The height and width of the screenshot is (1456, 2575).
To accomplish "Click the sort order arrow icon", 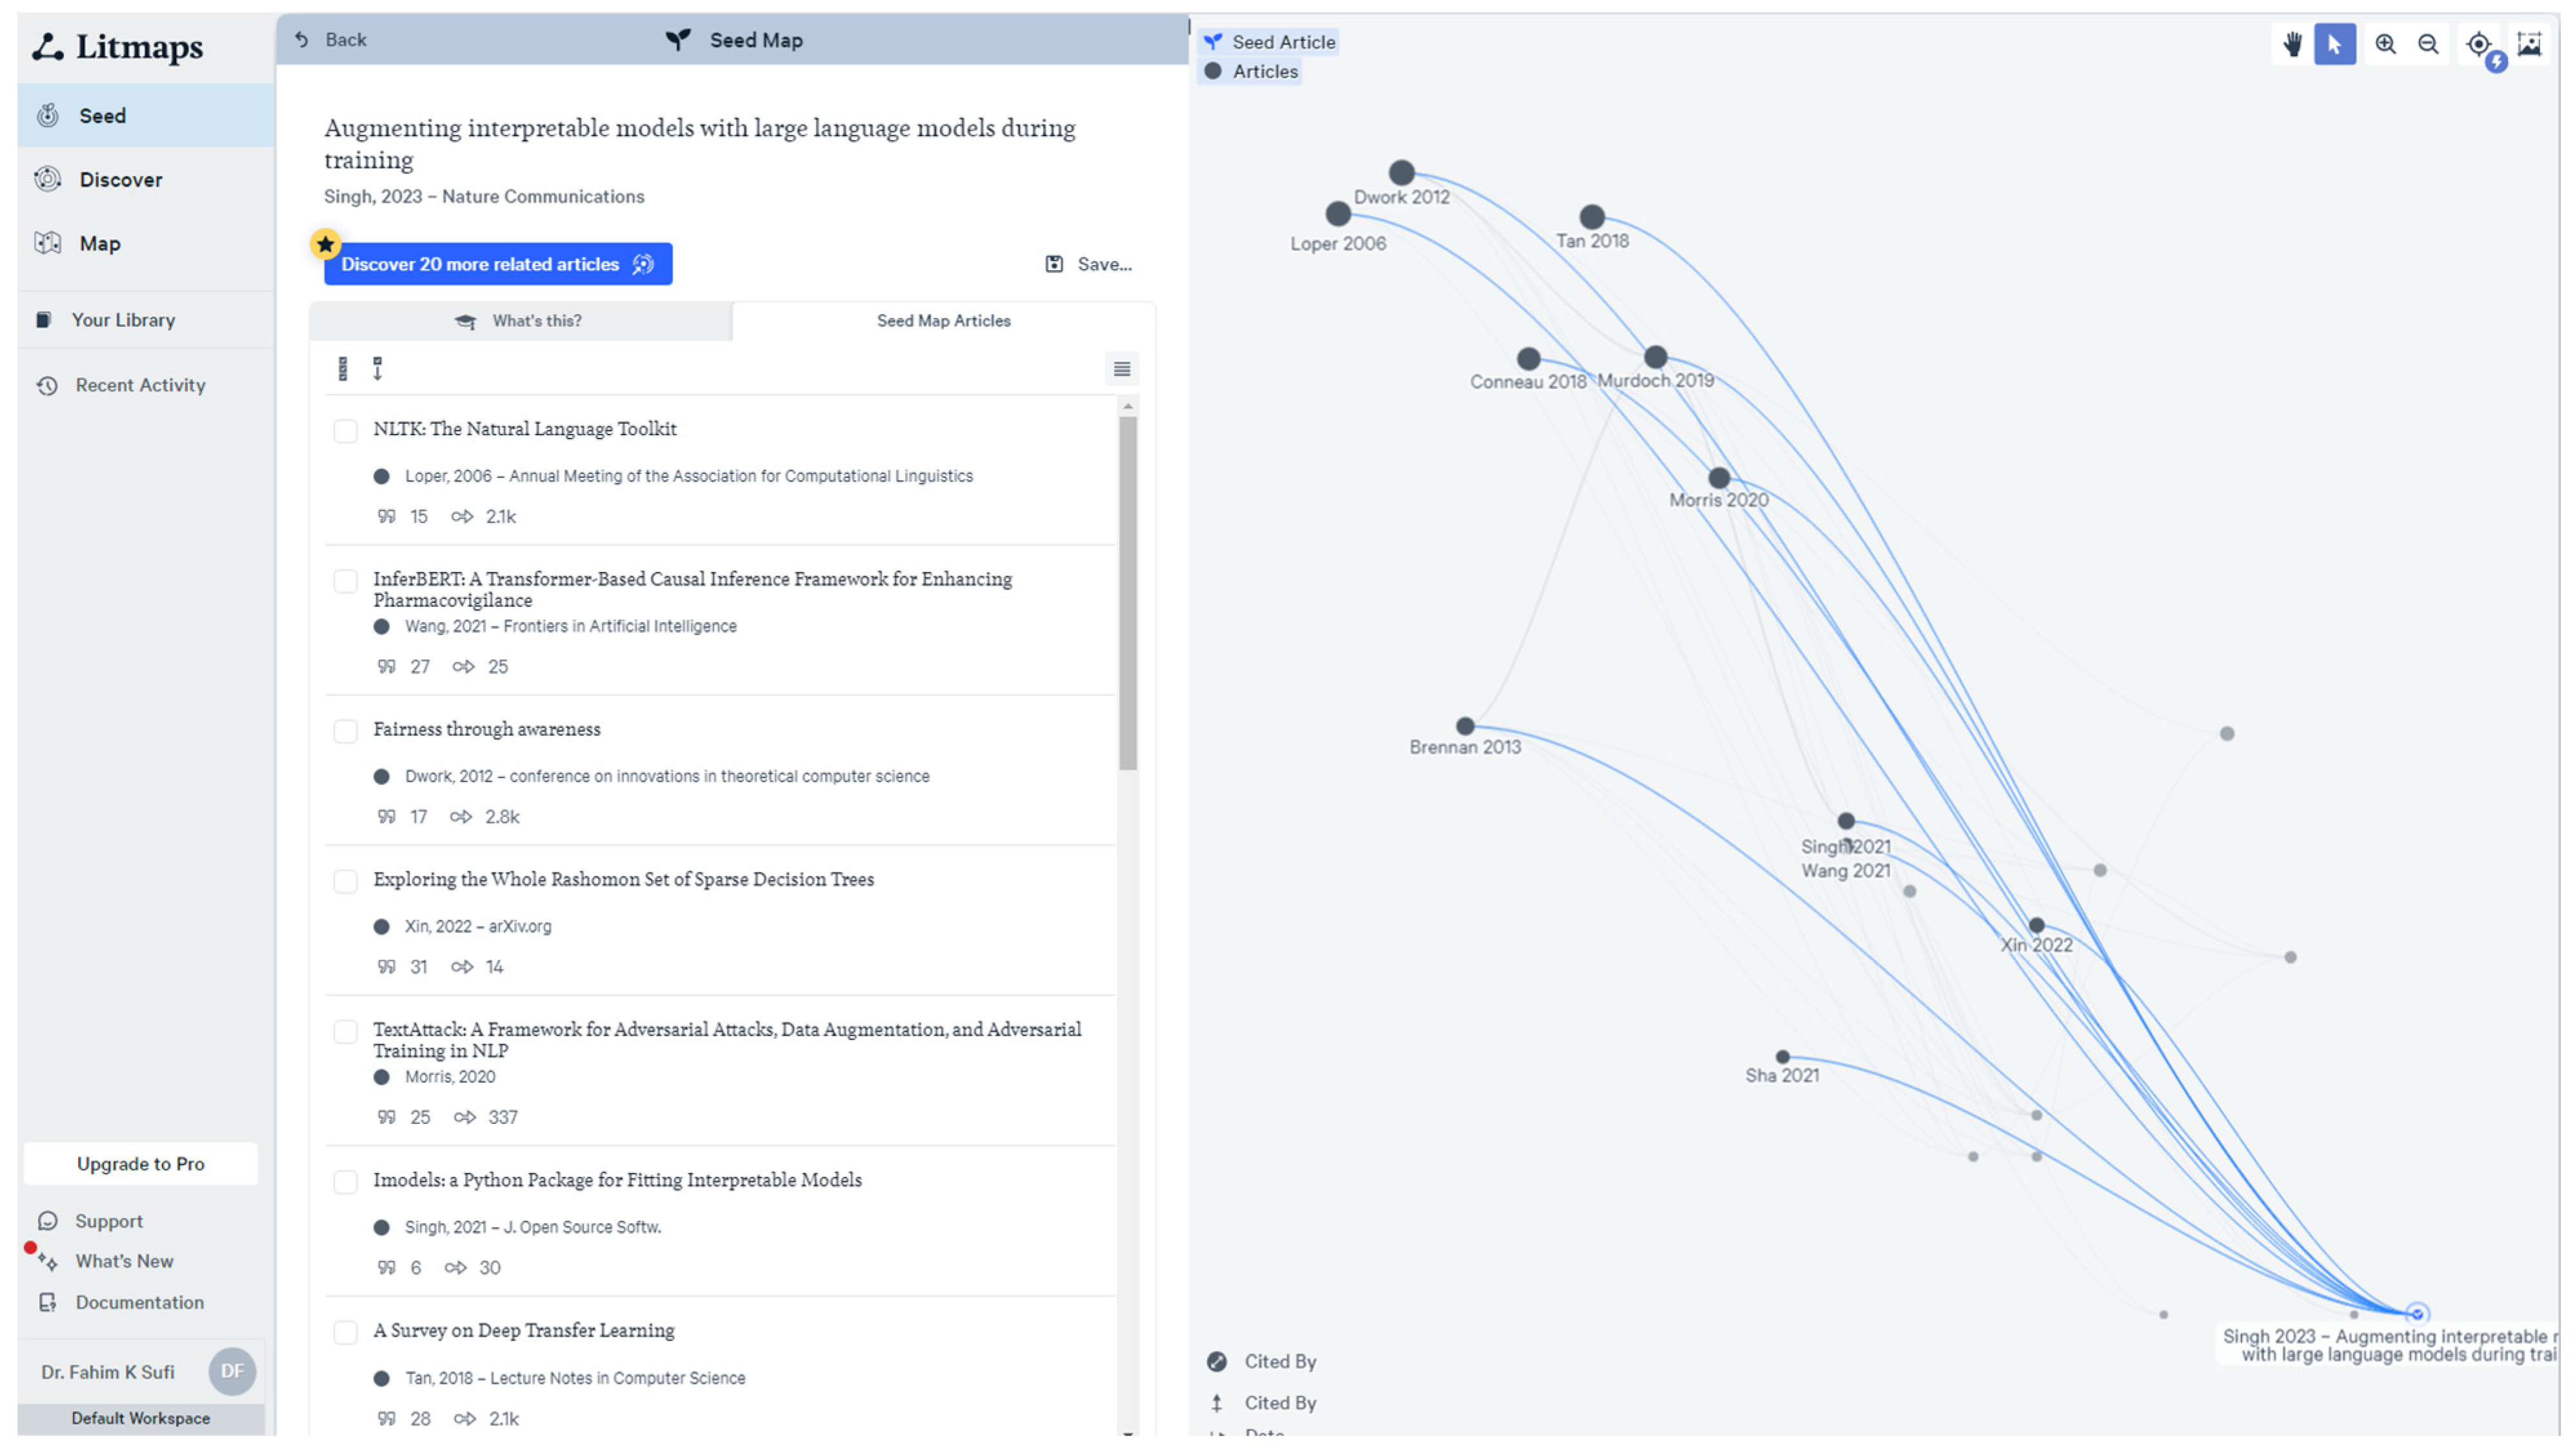I will pyautogui.click(x=377, y=369).
